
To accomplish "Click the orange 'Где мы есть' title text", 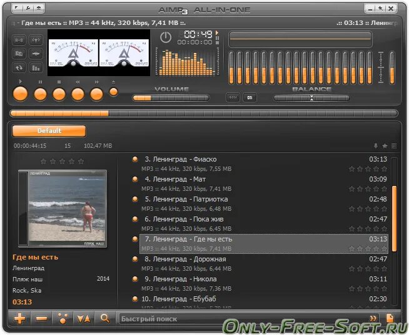I will click(x=36, y=257).
